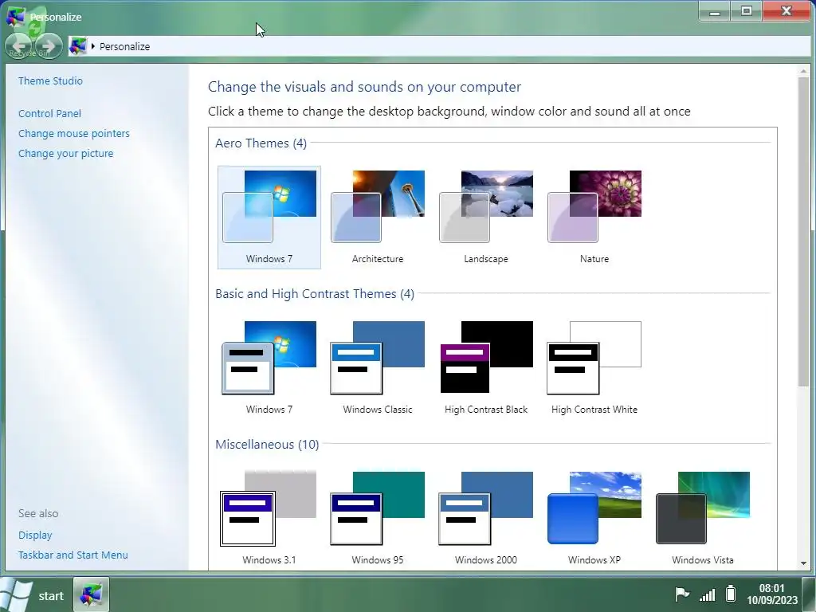Apply the Architecture theme

coord(377,217)
